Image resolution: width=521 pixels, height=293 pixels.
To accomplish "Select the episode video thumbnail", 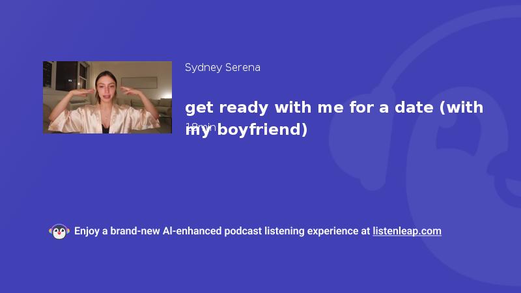I will tap(107, 97).
